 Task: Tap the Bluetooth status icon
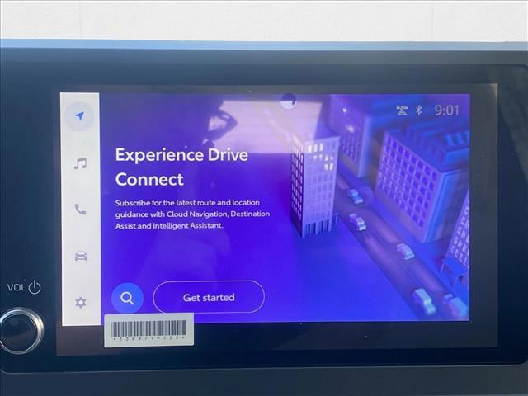[x=418, y=110]
